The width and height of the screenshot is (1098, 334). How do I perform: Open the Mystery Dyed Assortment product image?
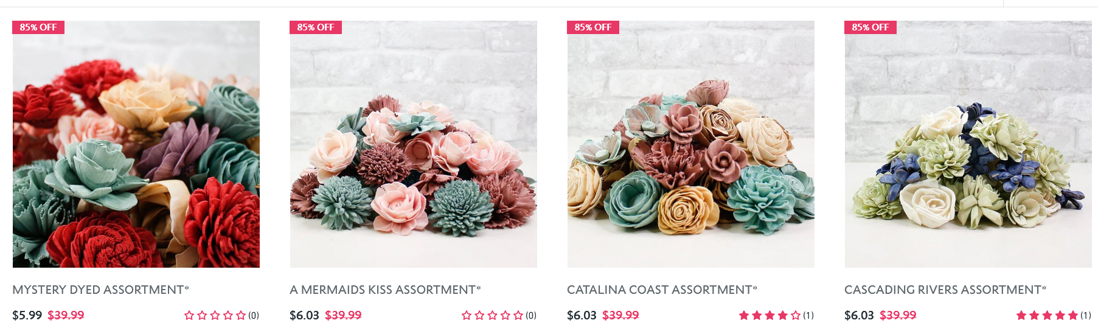136,144
